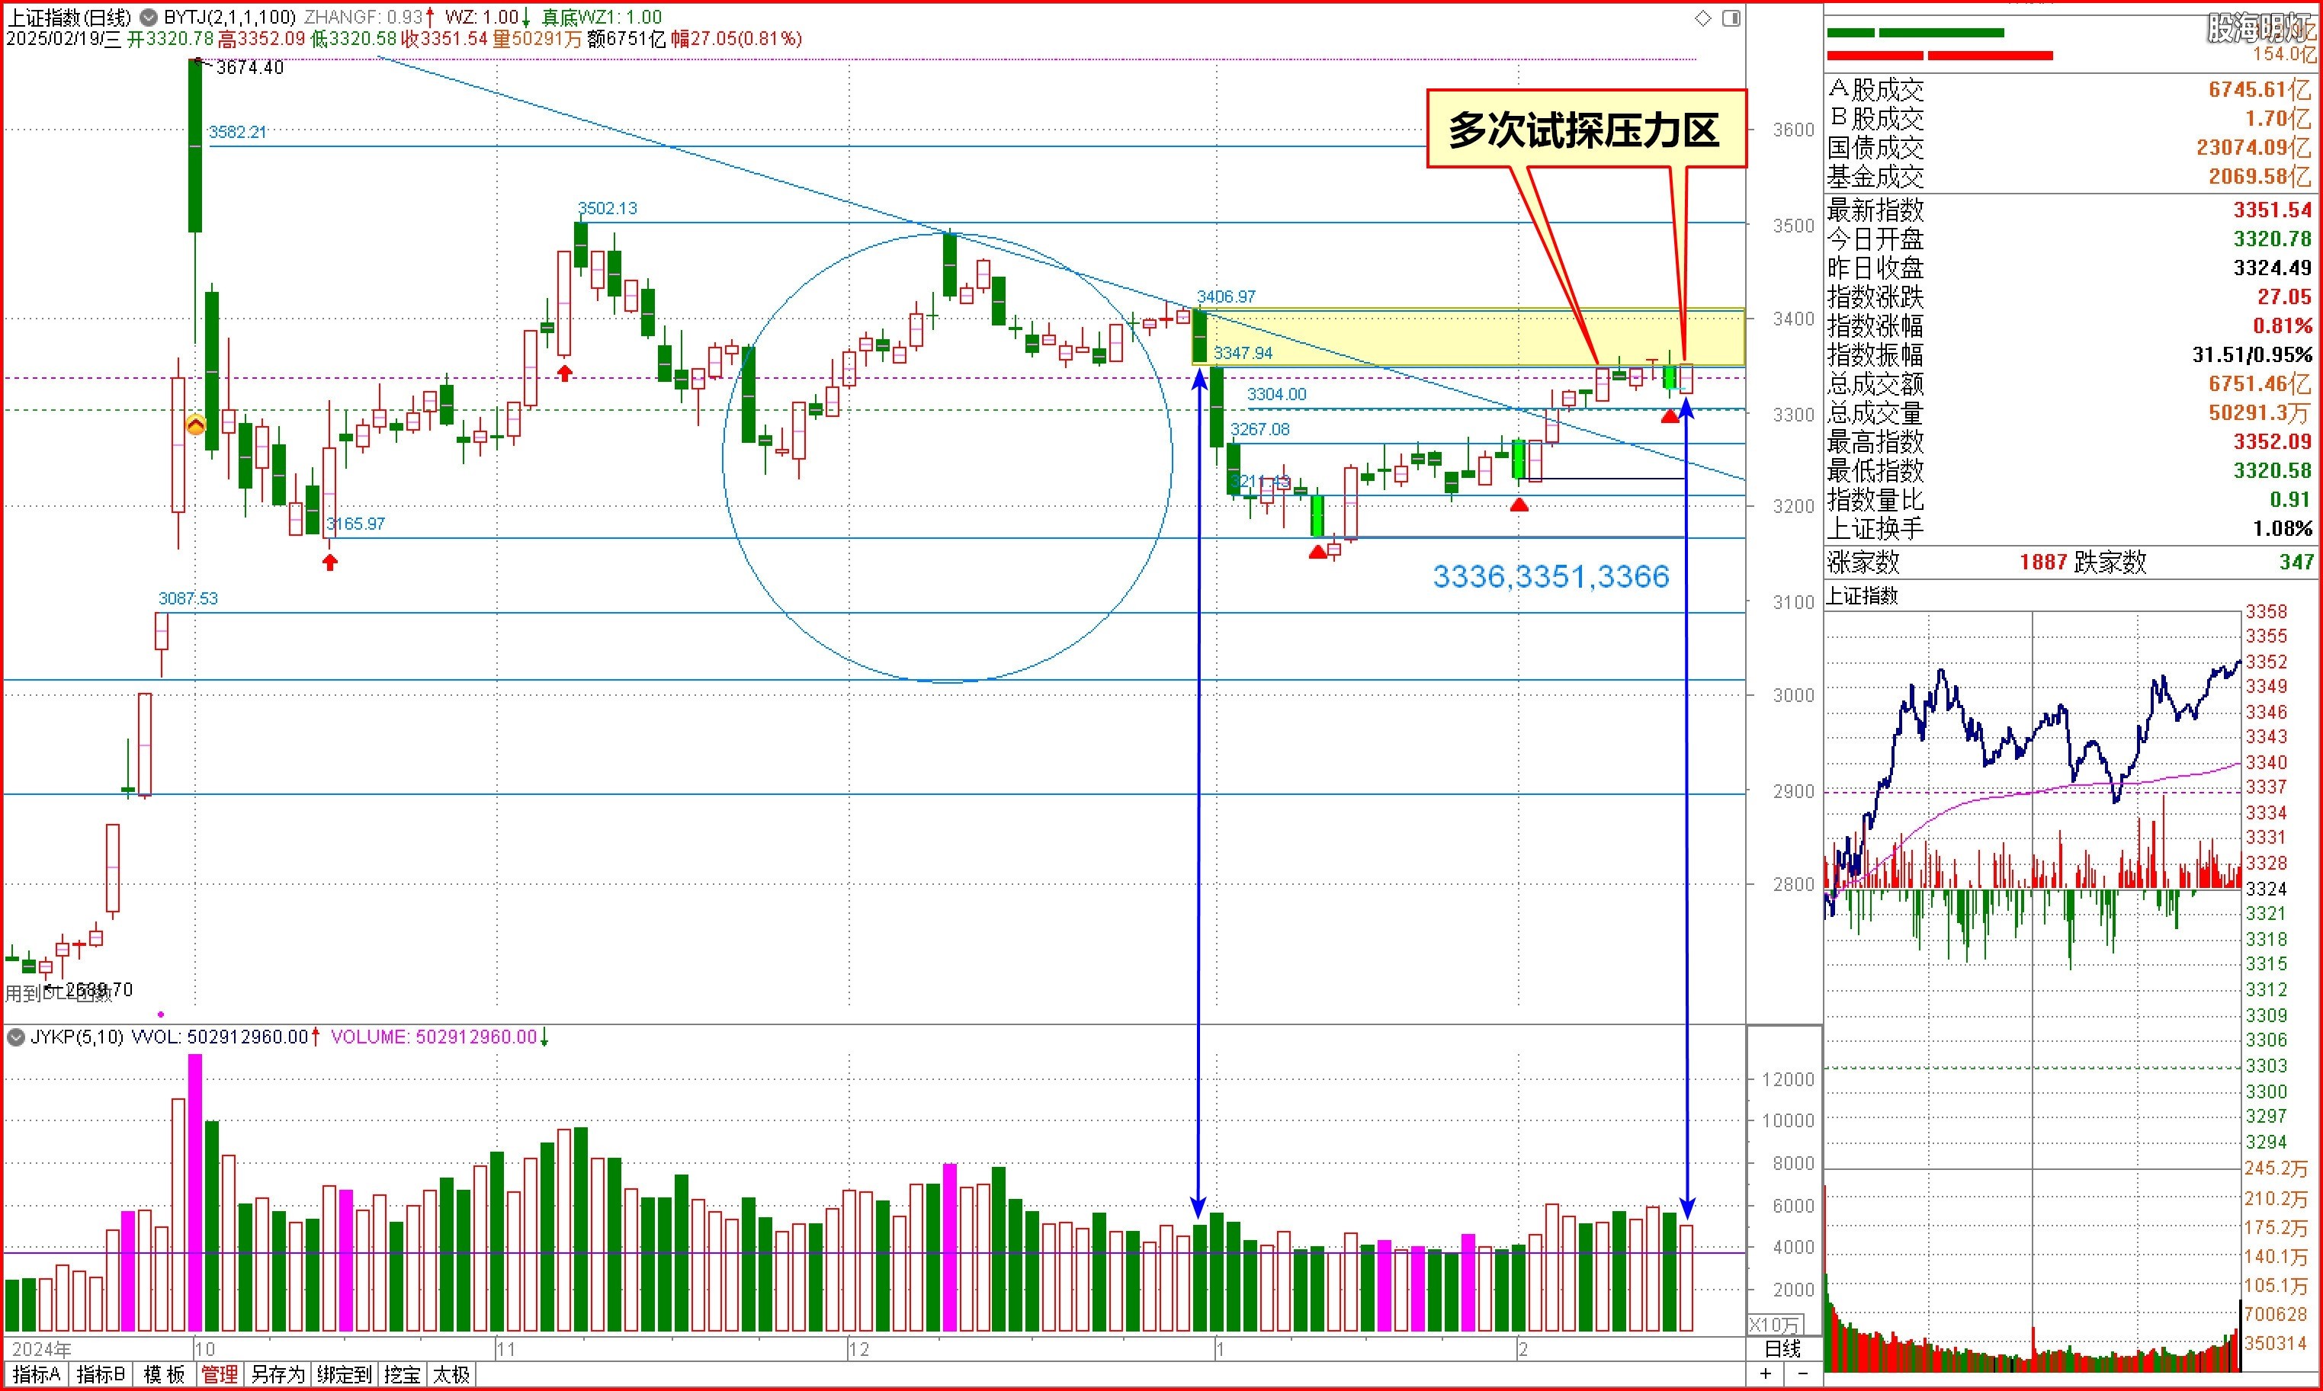Open the 模板 tab
The image size is (2323, 1391).
tap(164, 1374)
